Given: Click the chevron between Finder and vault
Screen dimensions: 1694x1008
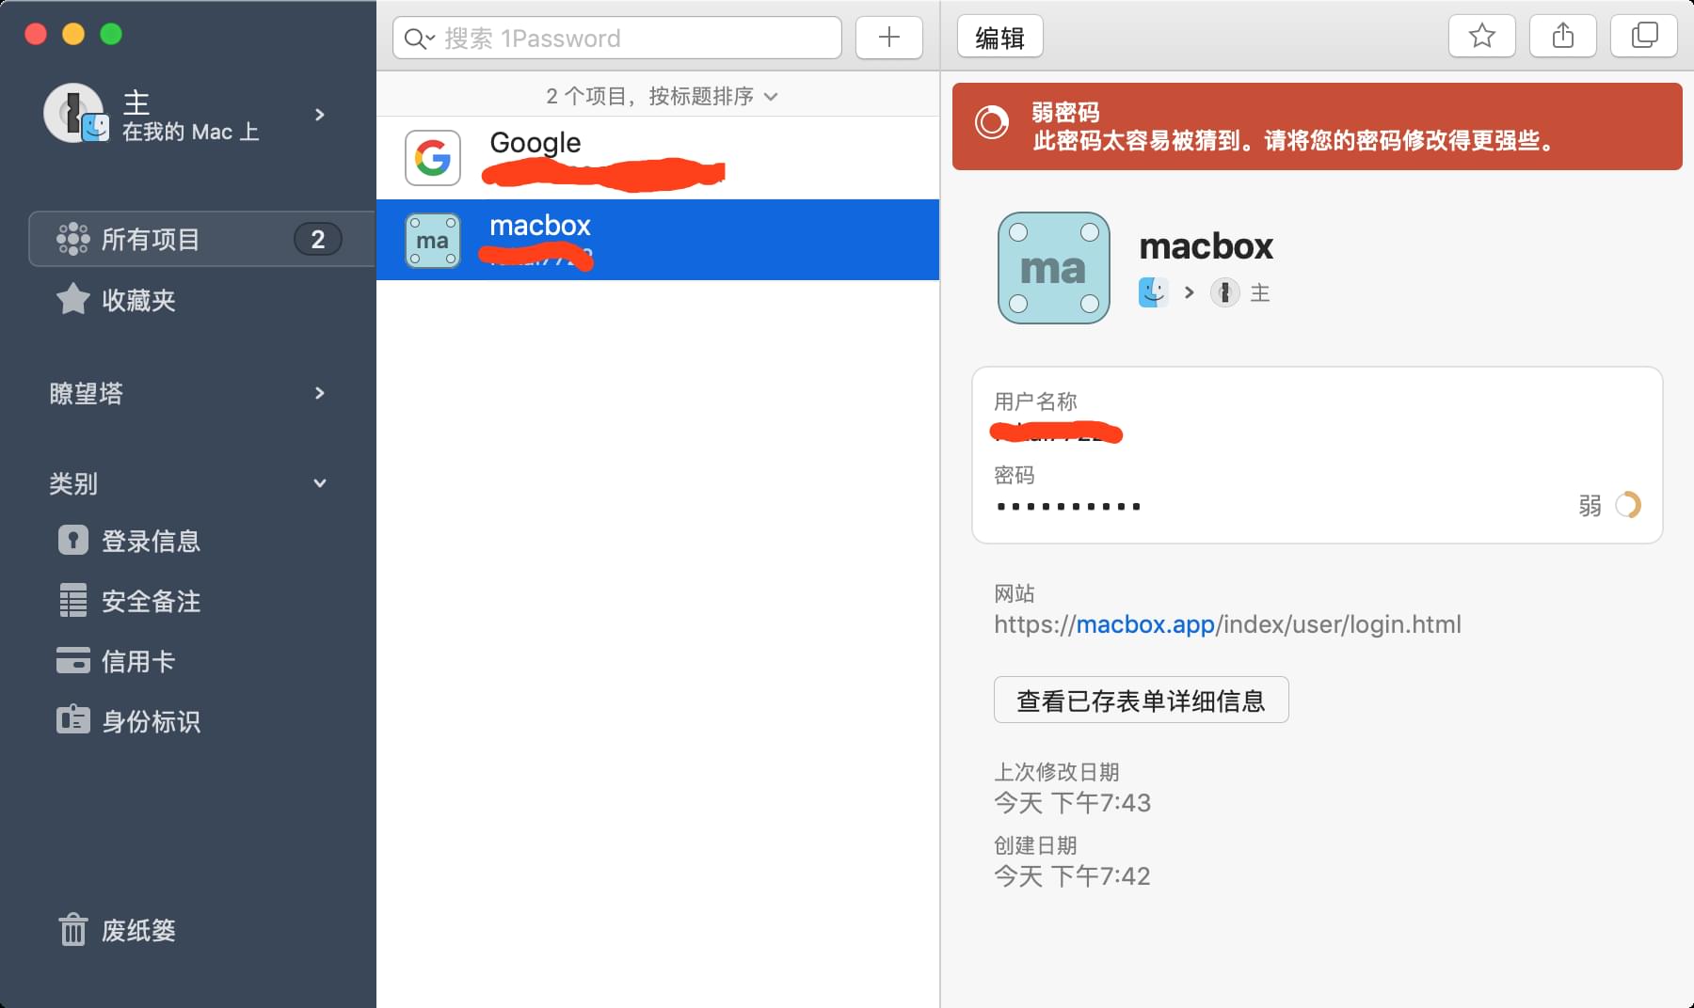Looking at the screenshot, I should (1189, 292).
